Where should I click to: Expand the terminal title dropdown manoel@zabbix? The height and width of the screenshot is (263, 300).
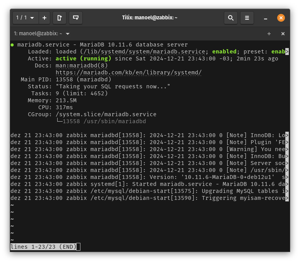pyautogui.click(x=68, y=34)
